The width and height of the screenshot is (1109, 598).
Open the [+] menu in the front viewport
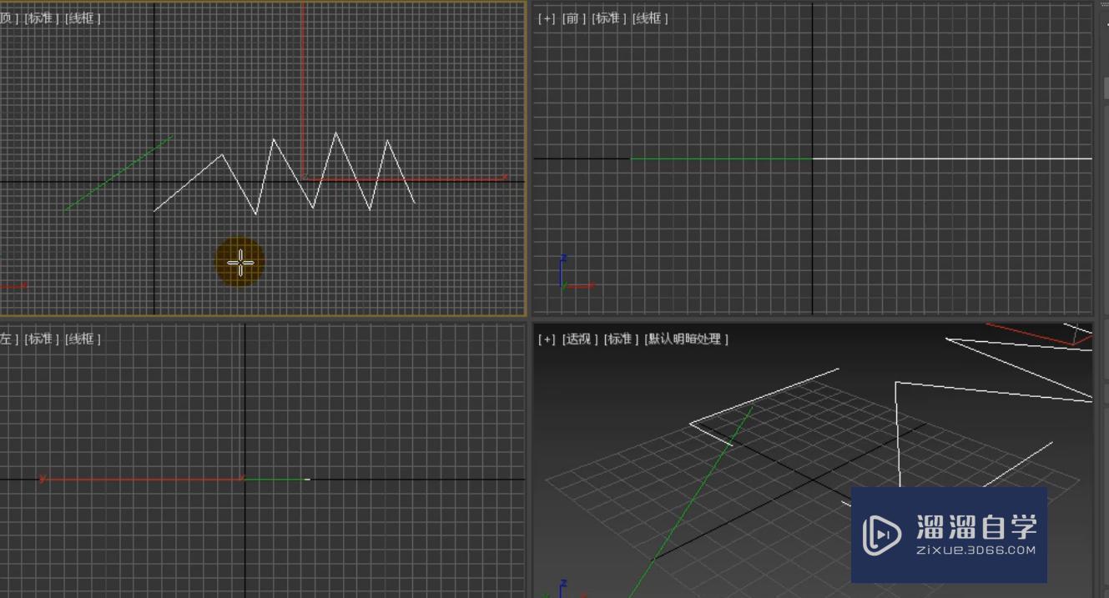(547, 18)
